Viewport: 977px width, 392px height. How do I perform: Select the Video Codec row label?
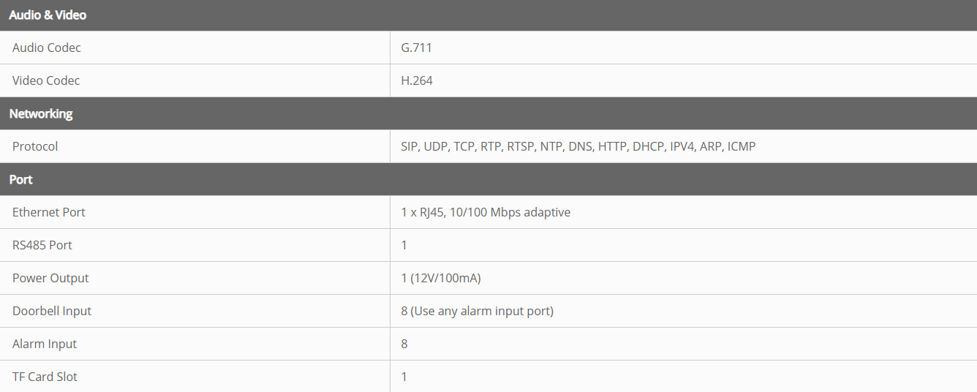46,80
